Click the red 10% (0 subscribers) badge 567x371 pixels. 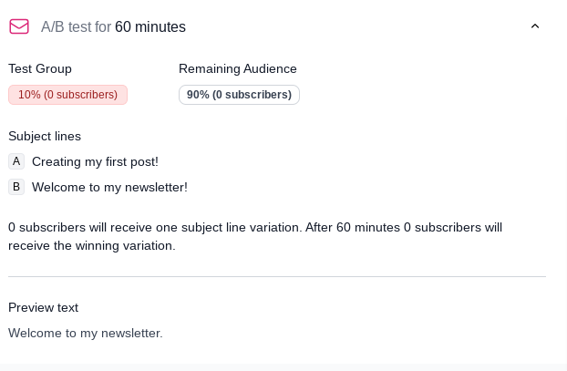click(67, 95)
